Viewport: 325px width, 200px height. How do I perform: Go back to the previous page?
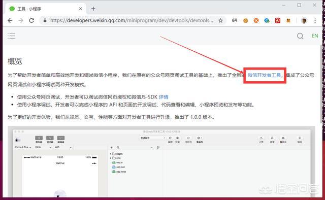click(x=10, y=20)
